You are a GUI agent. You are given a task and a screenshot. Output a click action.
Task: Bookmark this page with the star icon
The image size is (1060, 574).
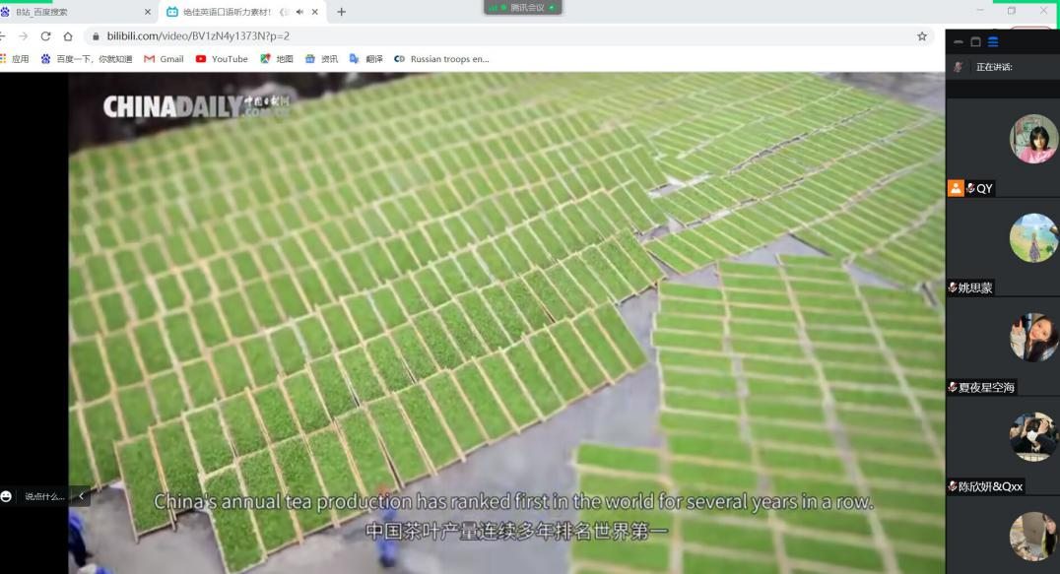tap(921, 36)
